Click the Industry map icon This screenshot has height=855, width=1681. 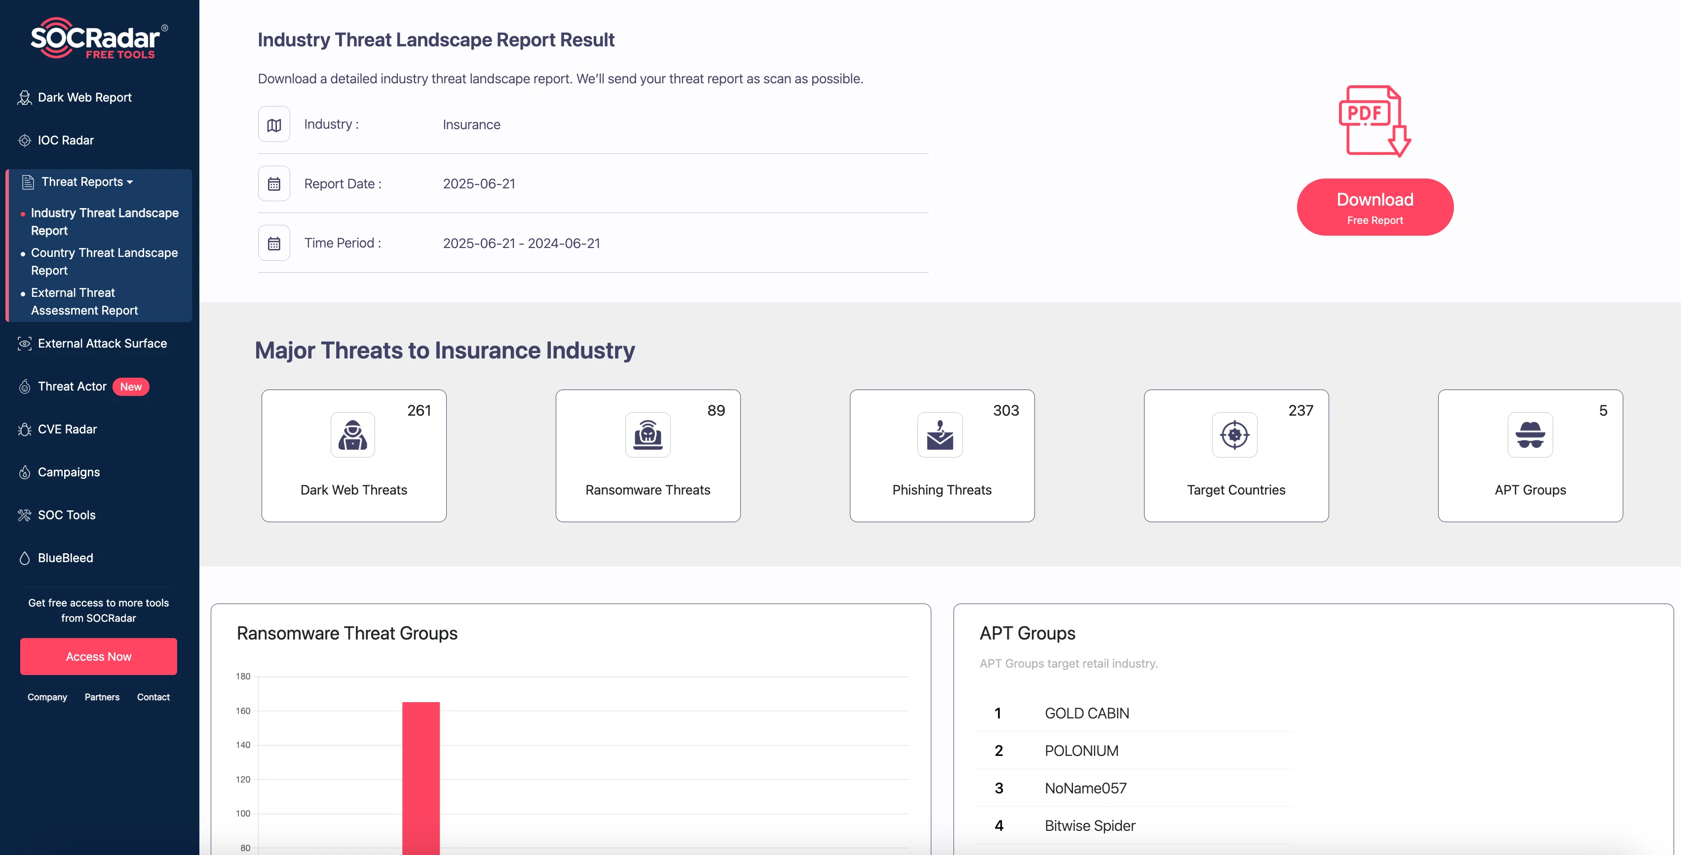274,125
